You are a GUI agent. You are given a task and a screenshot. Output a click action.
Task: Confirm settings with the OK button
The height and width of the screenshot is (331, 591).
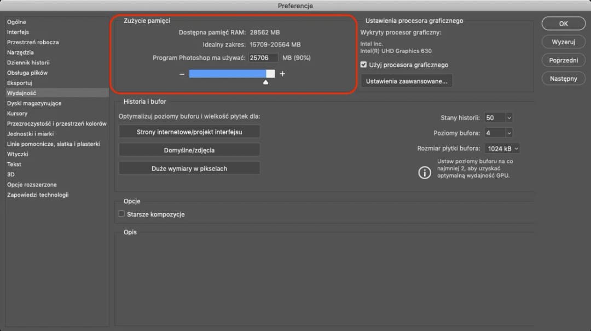coord(563,23)
